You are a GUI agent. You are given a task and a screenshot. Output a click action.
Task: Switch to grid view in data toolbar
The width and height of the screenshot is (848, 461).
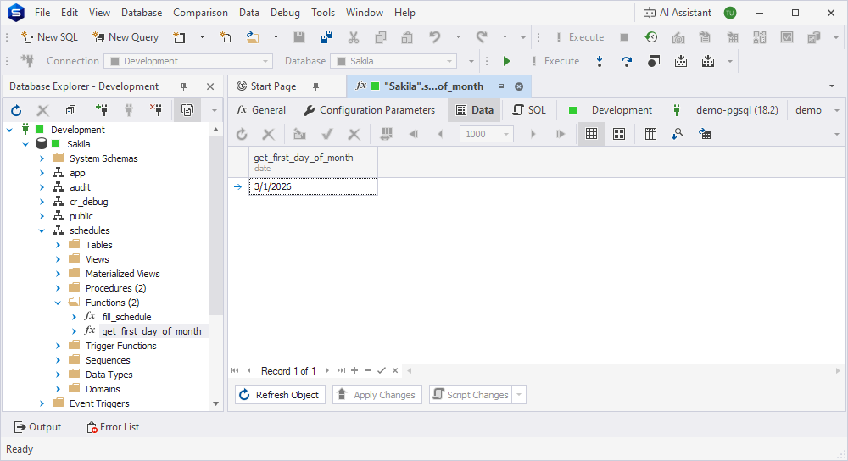pyautogui.click(x=592, y=134)
